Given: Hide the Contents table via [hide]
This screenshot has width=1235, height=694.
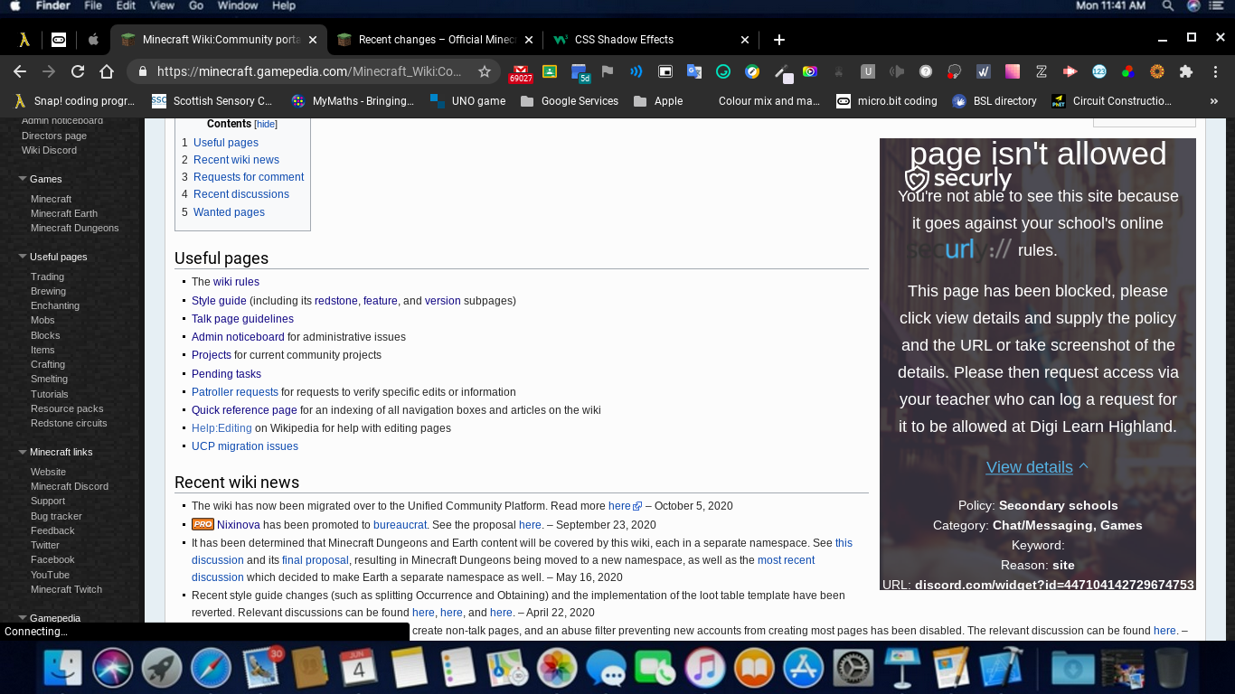Looking at the screenshot, I should (266, 125).
